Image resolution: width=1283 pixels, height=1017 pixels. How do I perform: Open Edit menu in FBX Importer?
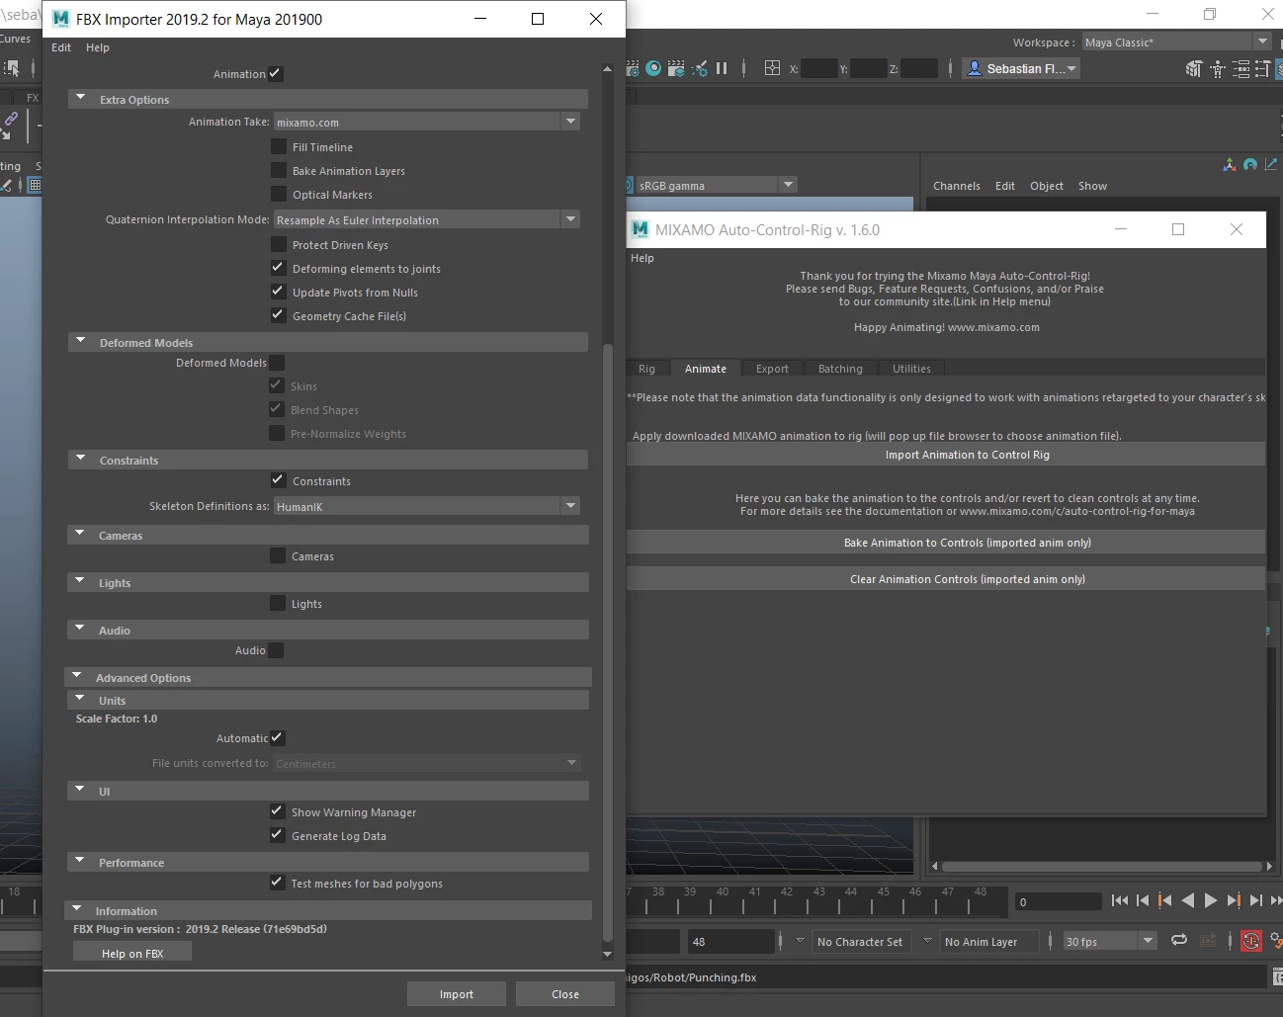tap(61, 47)
